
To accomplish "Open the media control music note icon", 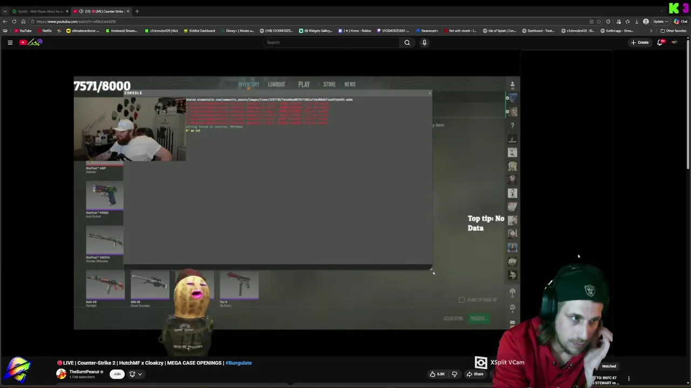I will pyautogui.click(x=618, y=22).
